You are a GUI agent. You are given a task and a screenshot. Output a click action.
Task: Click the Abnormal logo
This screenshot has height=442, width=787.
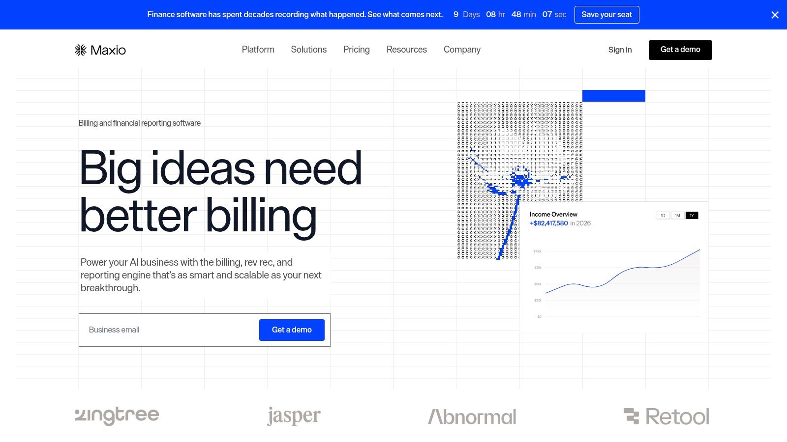(472, 417)
